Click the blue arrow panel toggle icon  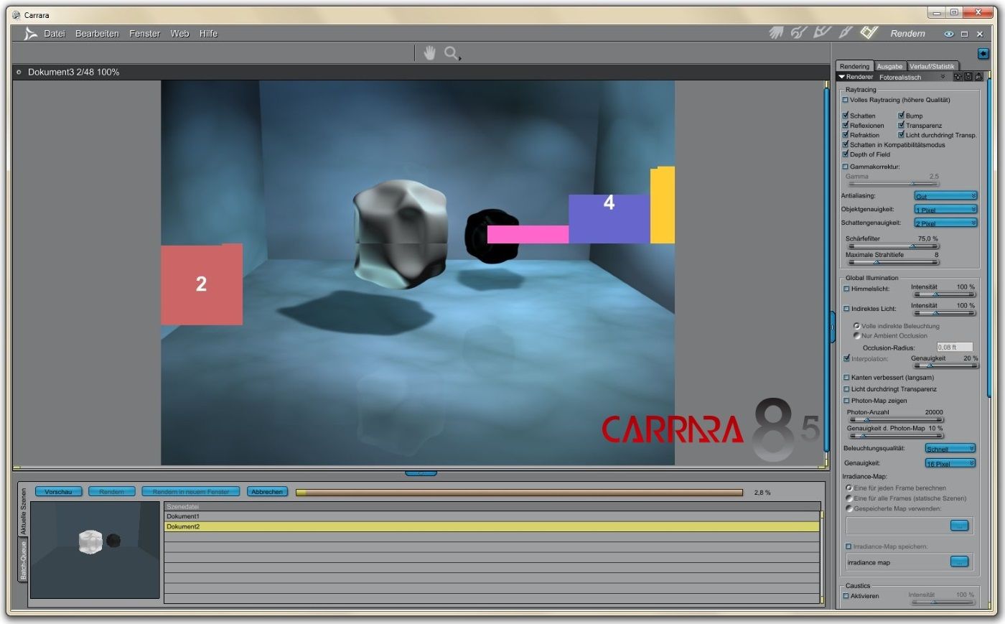click(x=983, y=54)
